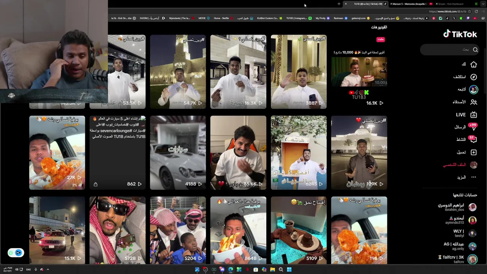This screenshot has height=274, width=487.
Task: Switch to the Maroon 5 Memories tab
Action: tap(412, 4)
